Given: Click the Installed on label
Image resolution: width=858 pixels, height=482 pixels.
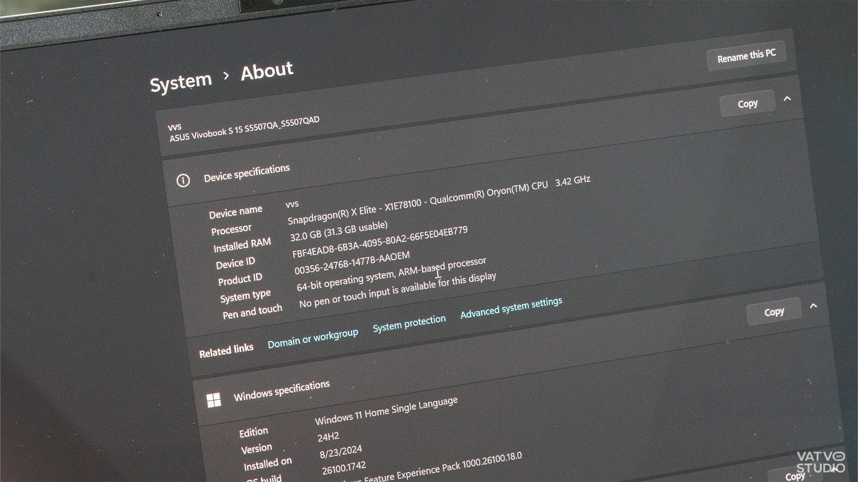Looking at the screenshot, I should click(x=268, y=464).
